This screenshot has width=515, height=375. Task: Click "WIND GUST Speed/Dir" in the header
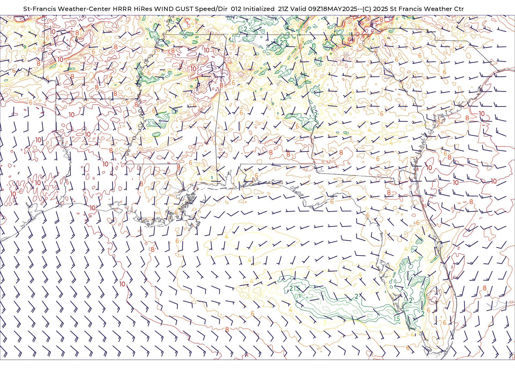(191, 9)
